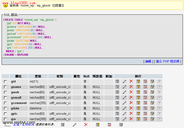Image resolution: width=184 pixels, height=128 pixels.
Task: Check the gre field checkbox
Action: [x=5, y=119]
